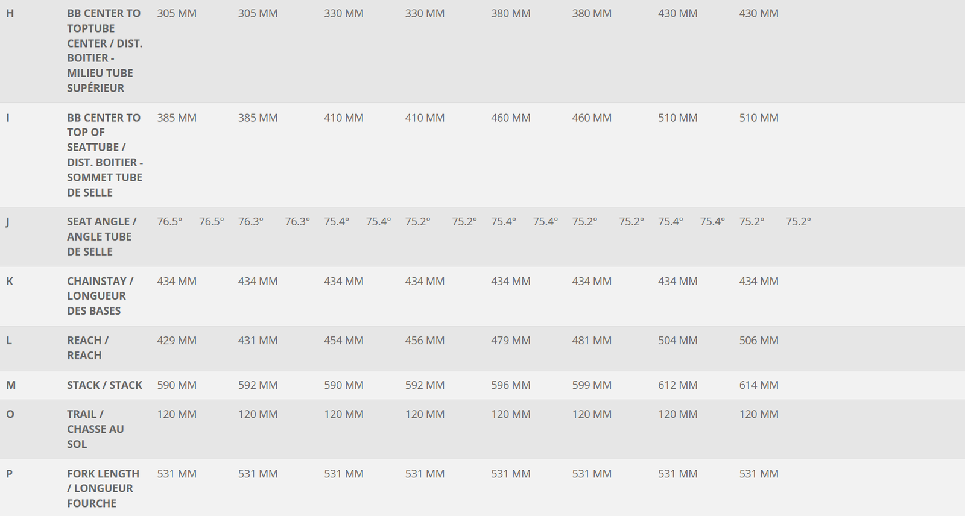The width and height of the screenshot is (965, 516).
Task: Click the Fork Length row label
Action: pos(103,488)
